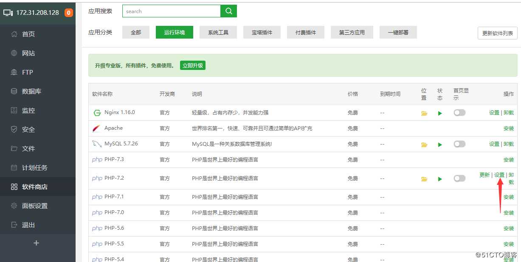Image resolution: width=521 pixels, height=262 pixels.
Task: Click MySQL 5.7.26 status play icon
Action: [x=440, y=145]
